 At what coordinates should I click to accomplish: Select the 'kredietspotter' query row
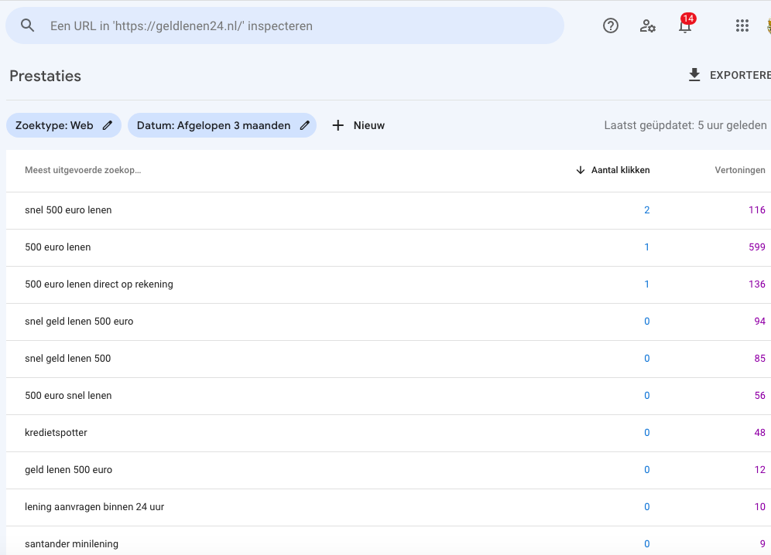(x=389, y=433)
